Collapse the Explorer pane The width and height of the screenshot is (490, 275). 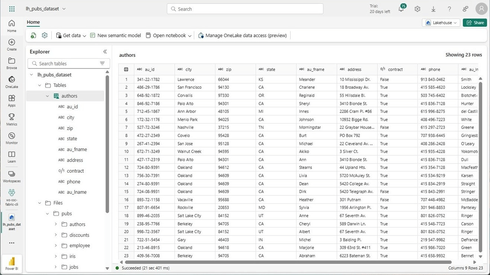pyautogui.click(x=105, y=52)
